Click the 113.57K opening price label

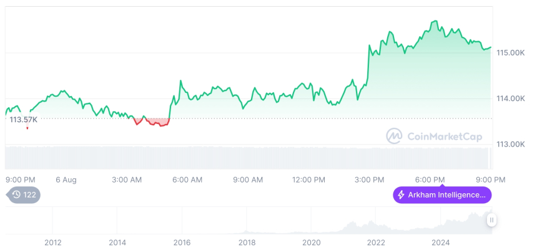click(24, 120)
